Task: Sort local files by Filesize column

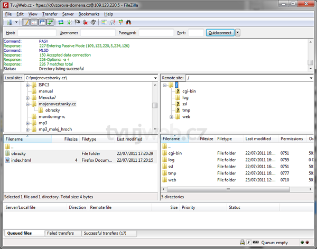Action: tap(66, 139)
